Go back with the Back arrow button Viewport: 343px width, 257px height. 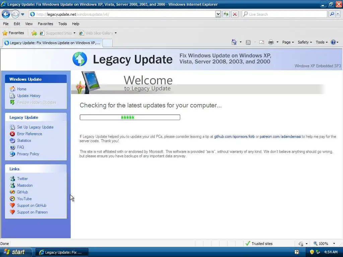(6, 14)
